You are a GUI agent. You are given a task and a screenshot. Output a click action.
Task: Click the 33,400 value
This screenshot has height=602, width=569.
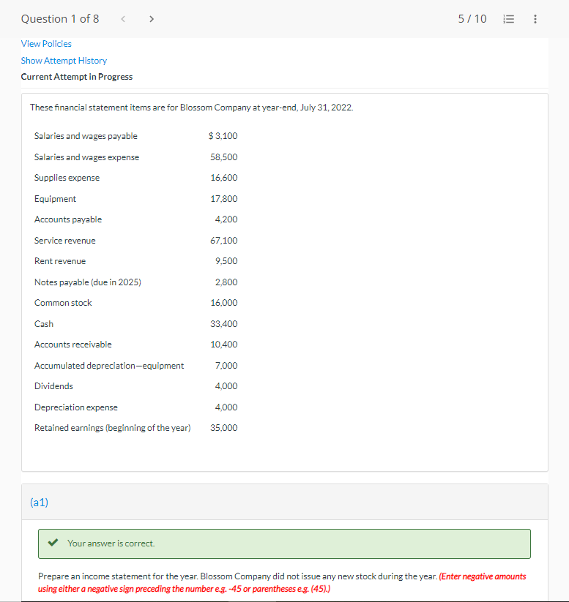(x=224, y=324)
